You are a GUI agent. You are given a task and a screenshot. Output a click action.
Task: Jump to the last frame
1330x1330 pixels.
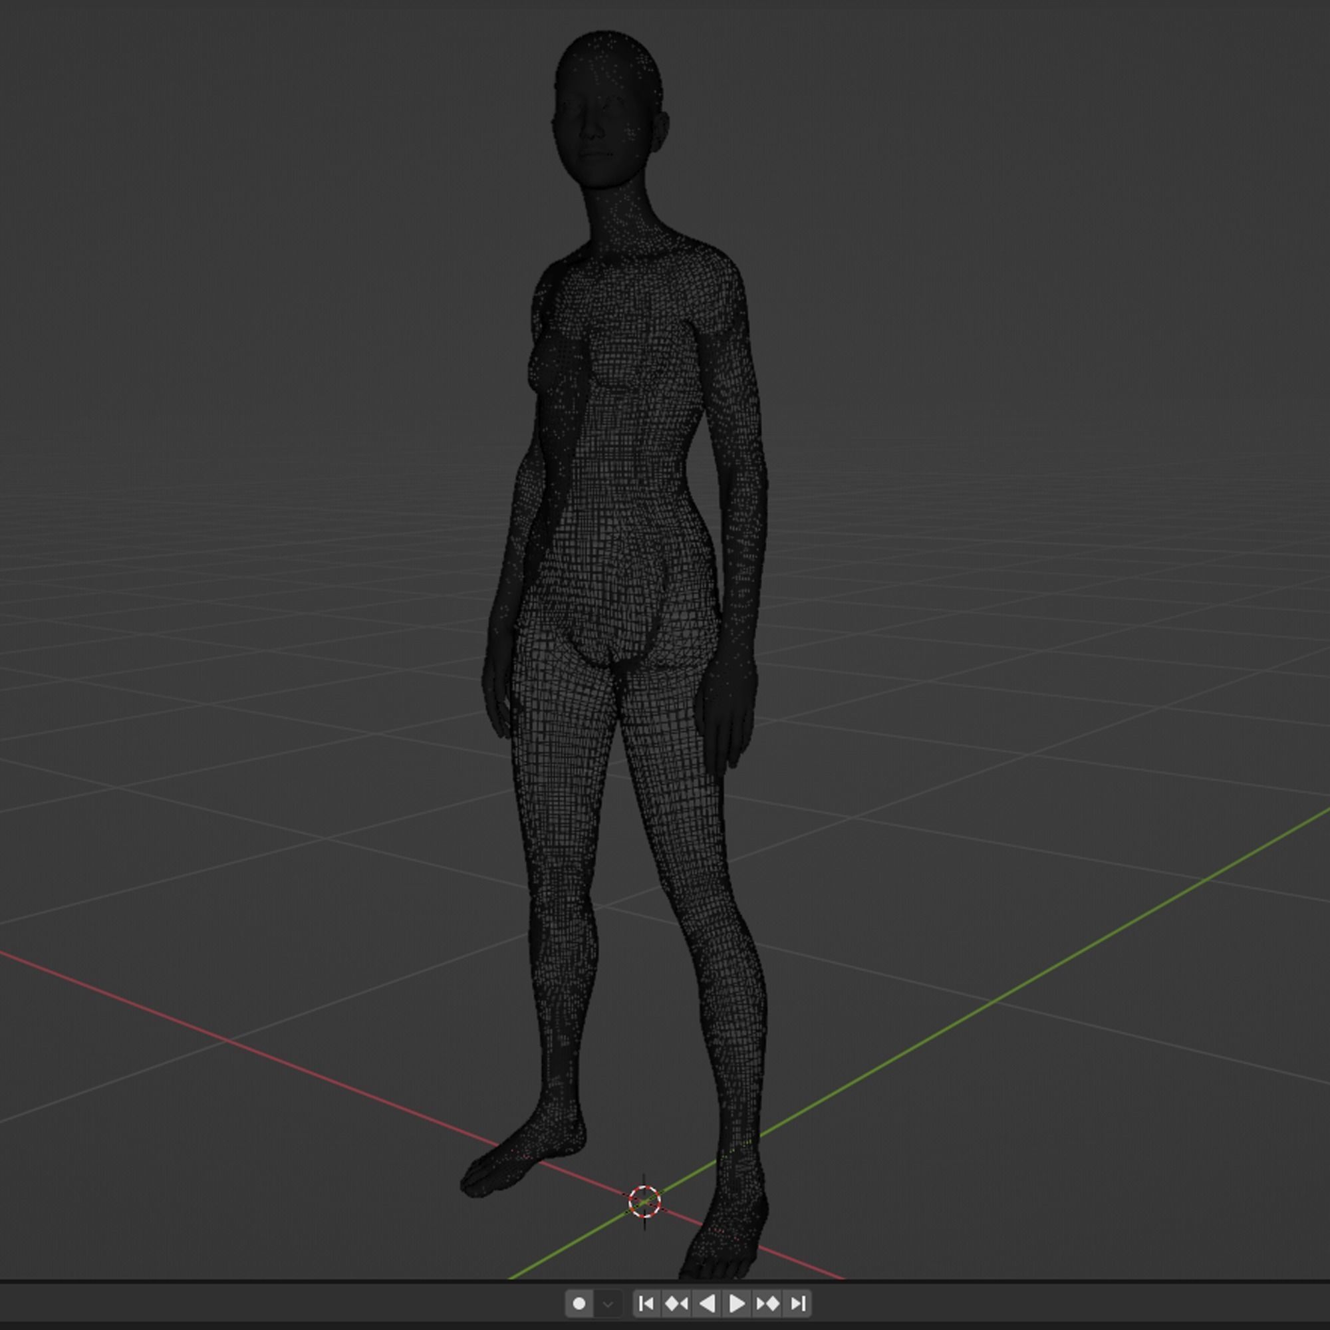click(x=797, y=1303)
